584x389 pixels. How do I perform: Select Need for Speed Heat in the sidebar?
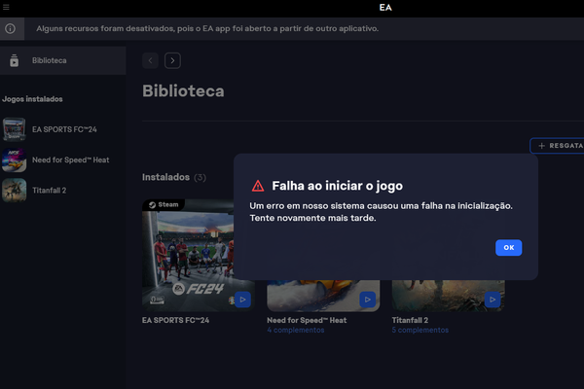[x=69, y=159]
